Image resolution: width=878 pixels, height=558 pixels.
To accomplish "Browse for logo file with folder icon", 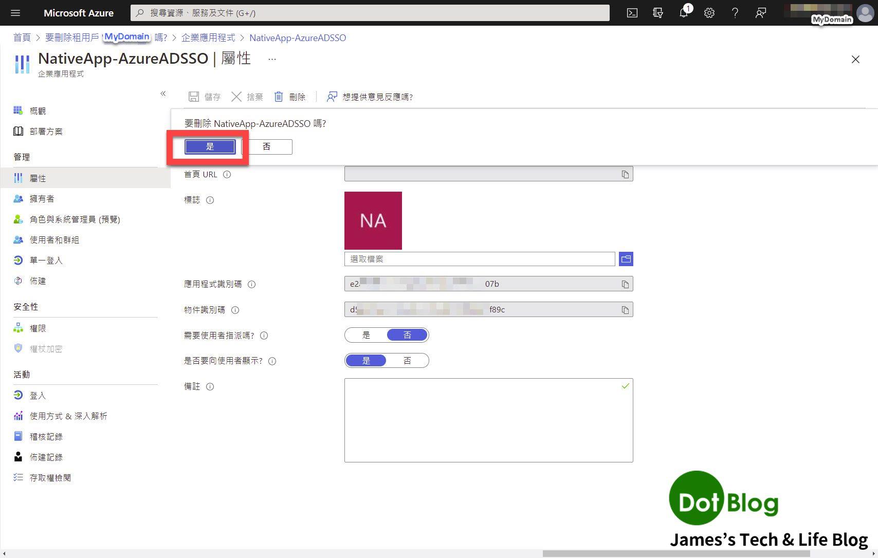I will pyautogui.click(x=626, y=259).
